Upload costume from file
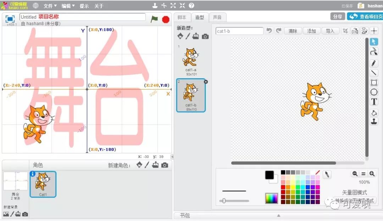 [196, 36]
